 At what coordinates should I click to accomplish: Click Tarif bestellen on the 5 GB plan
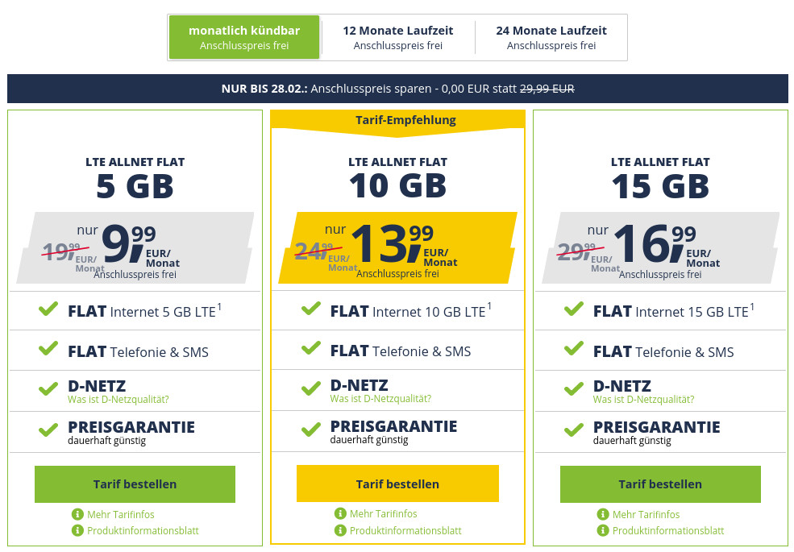coord(134,484)
